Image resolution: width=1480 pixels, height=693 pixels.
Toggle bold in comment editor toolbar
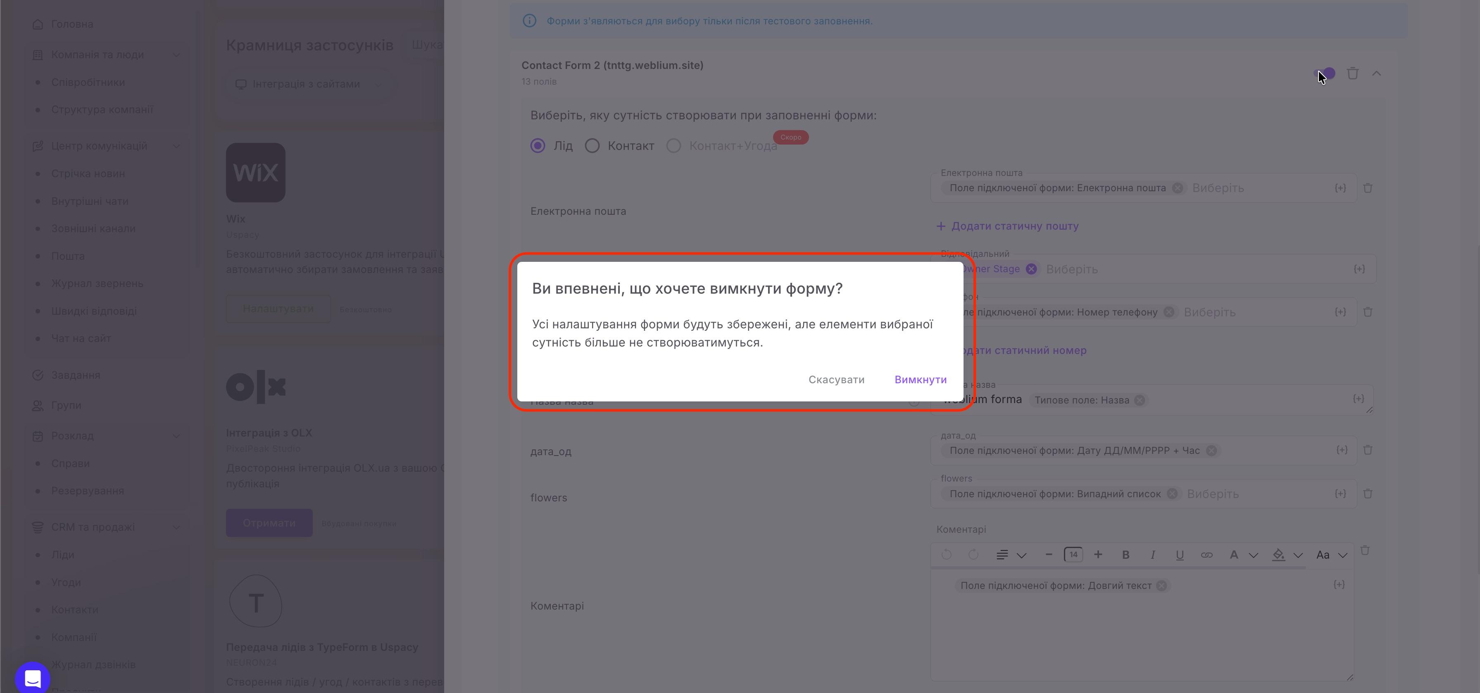coord(1125,555)
